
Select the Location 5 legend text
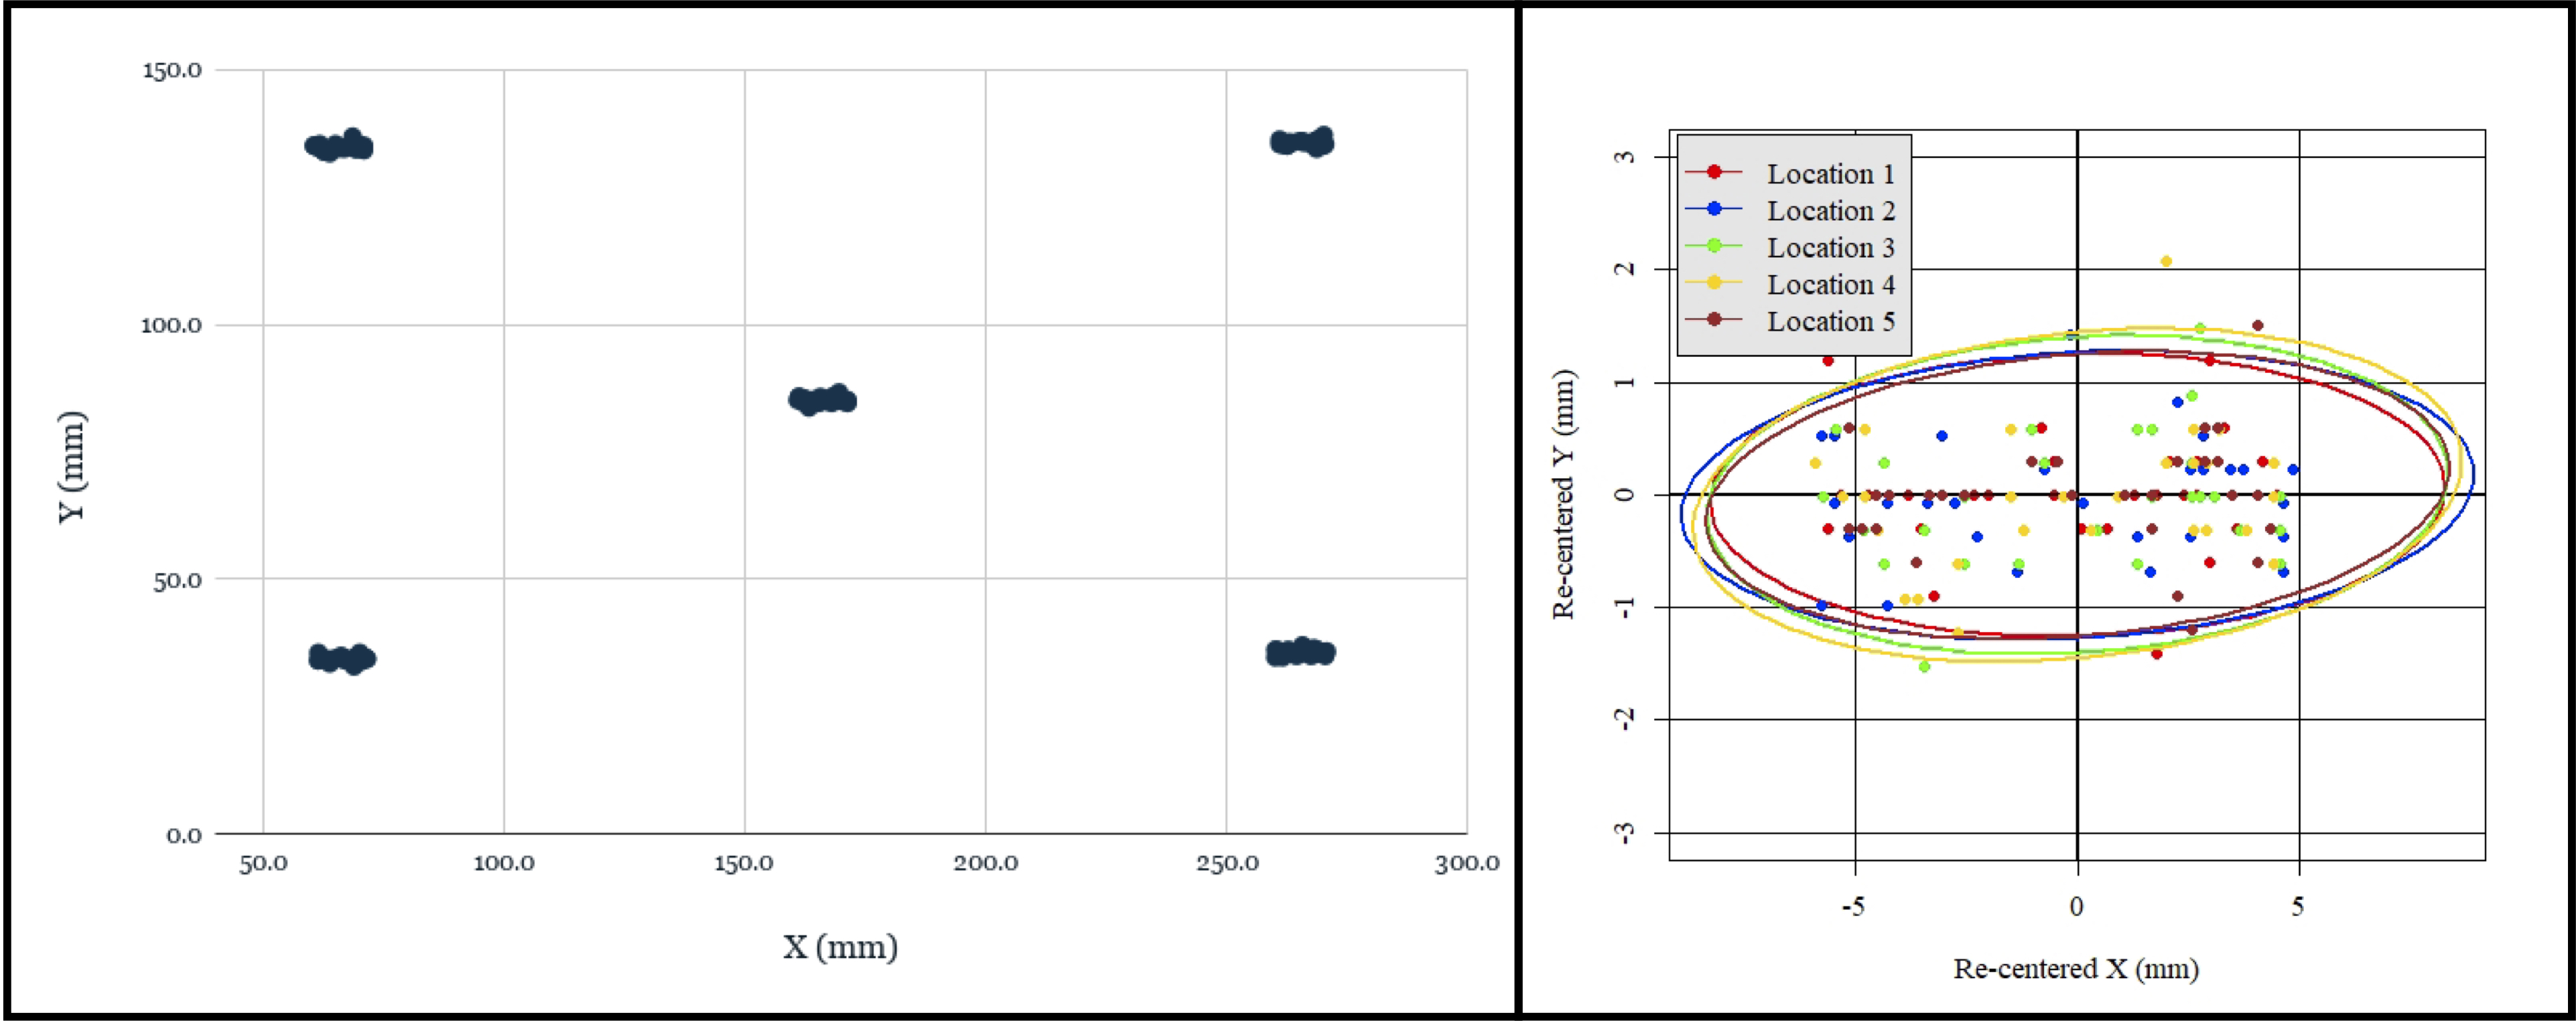point(1830,321)
